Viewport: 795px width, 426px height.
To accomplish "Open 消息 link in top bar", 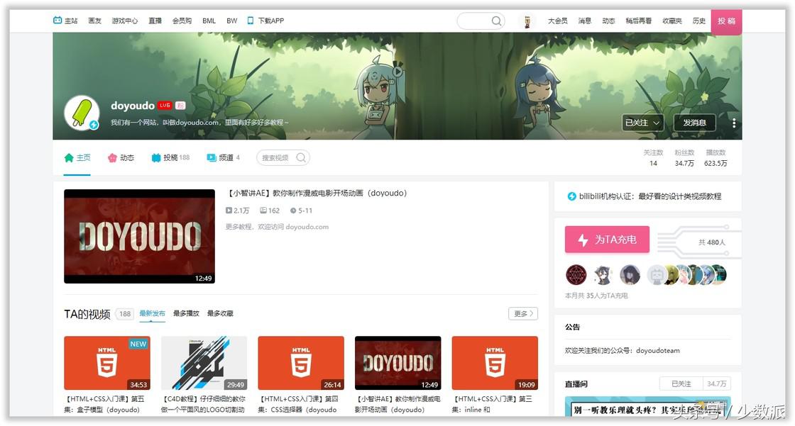I will click(585, 21).
